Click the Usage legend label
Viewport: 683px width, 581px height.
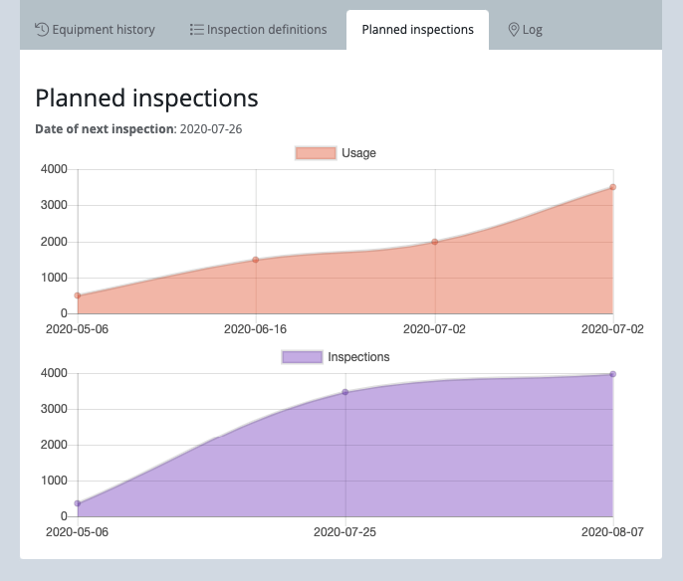tap(358, 153)
